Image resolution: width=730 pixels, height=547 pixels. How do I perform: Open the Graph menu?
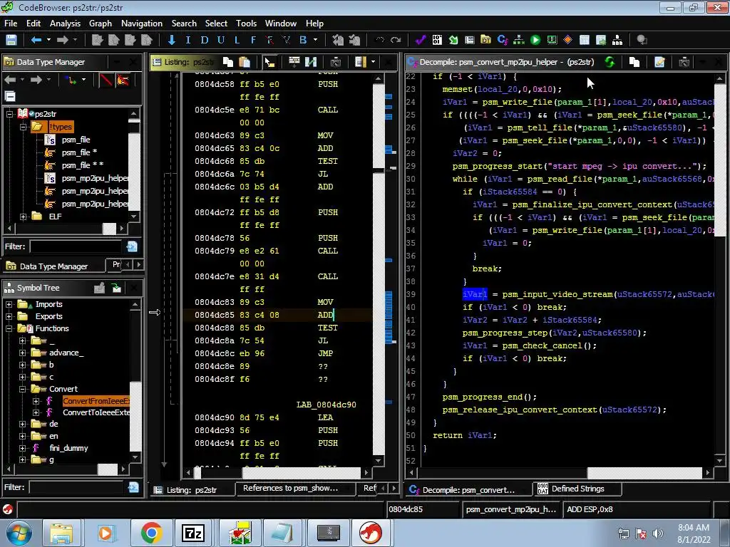coord(101,24)
